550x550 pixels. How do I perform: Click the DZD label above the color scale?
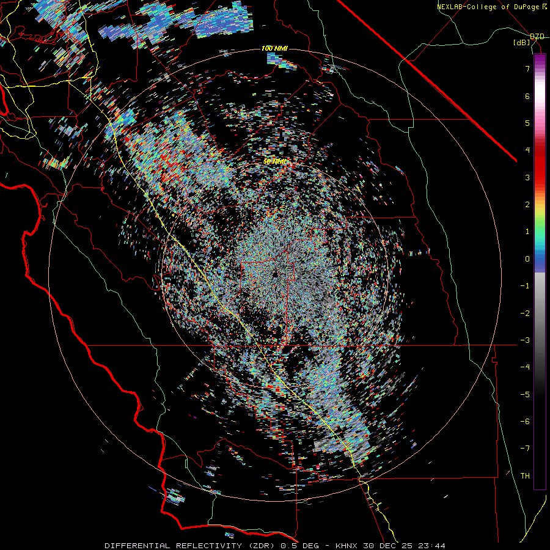[537, 37]
